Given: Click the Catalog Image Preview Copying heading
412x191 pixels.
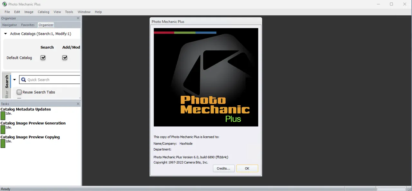Looking at the screenshot, I should coord(30,137).
